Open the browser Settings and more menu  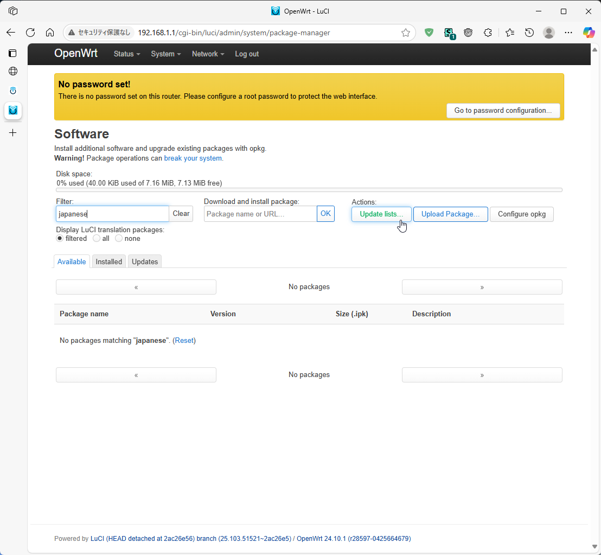pos(568,33)
